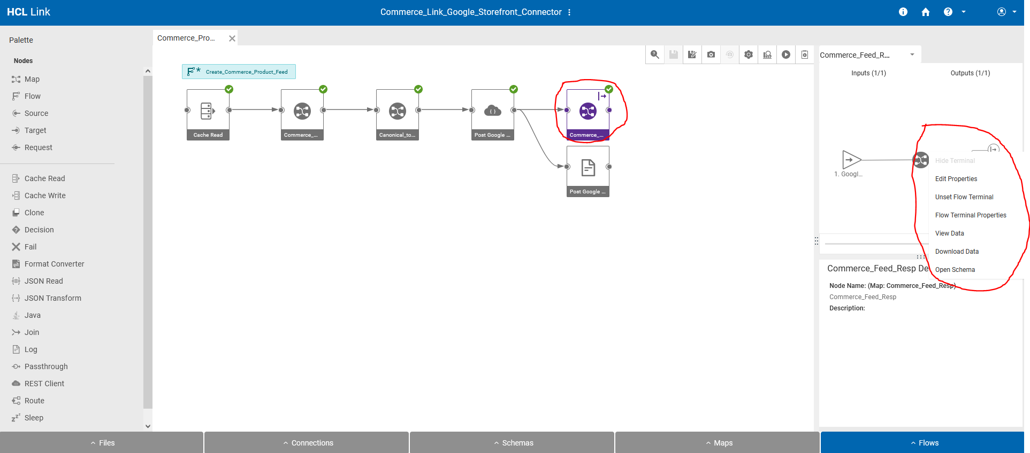Expand the Schemas bottom panel
The image size is (1030, 453).
coord(512,443)
